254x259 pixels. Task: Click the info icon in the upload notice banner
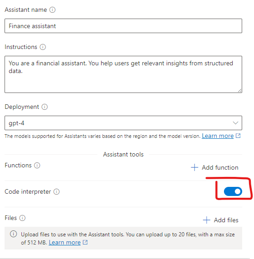(14, 234)
